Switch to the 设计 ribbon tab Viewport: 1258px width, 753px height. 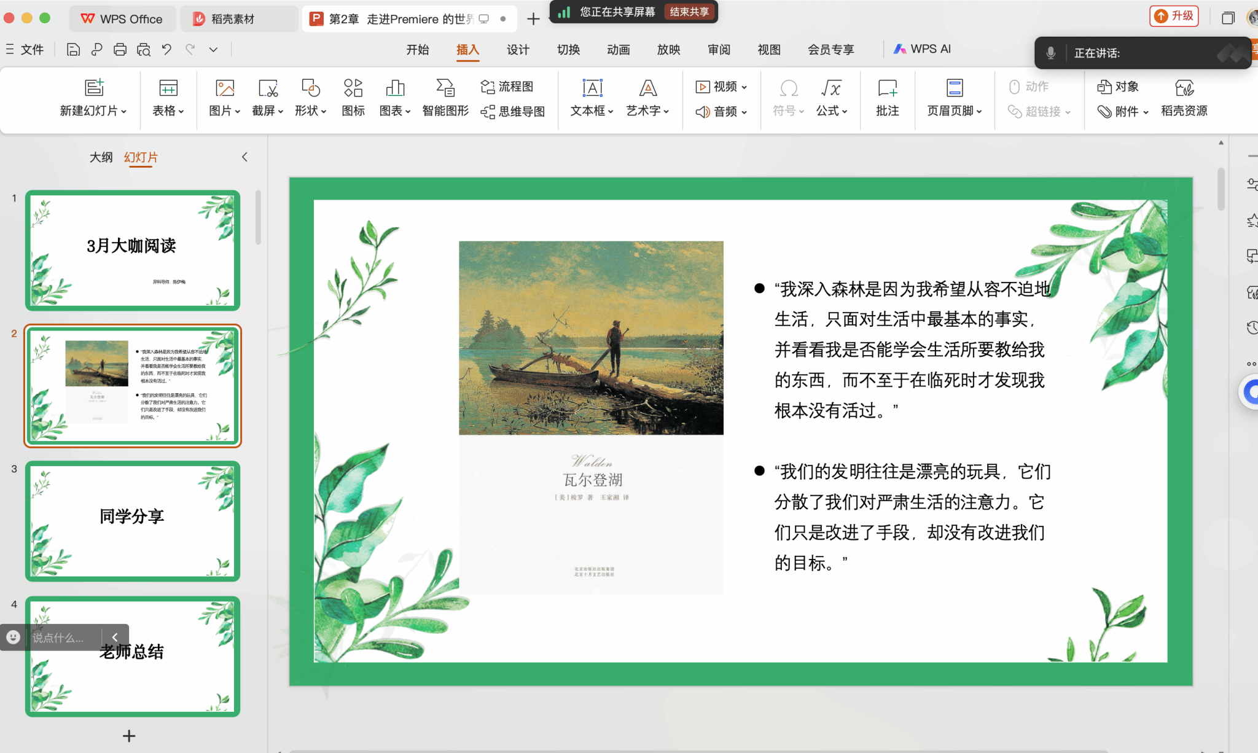tap(518, 50)
